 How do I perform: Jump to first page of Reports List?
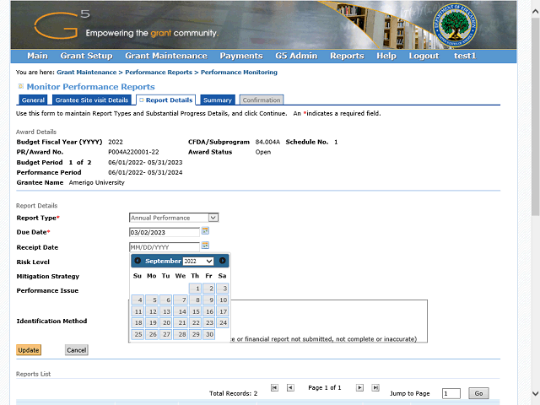(274, 388)
